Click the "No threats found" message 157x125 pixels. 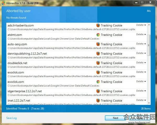pyautogui.click(x=16, y=18)
